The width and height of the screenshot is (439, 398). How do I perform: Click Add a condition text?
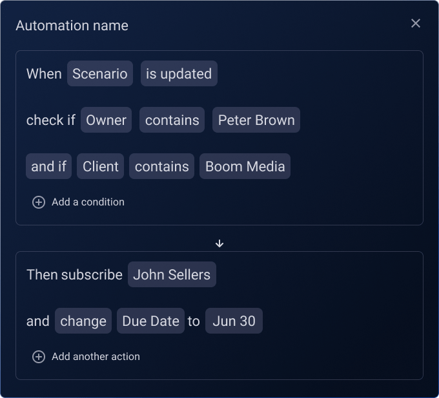88,202
